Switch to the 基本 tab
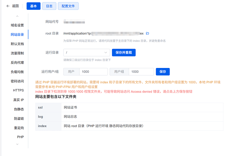235x156 pixels. (33, 6)
